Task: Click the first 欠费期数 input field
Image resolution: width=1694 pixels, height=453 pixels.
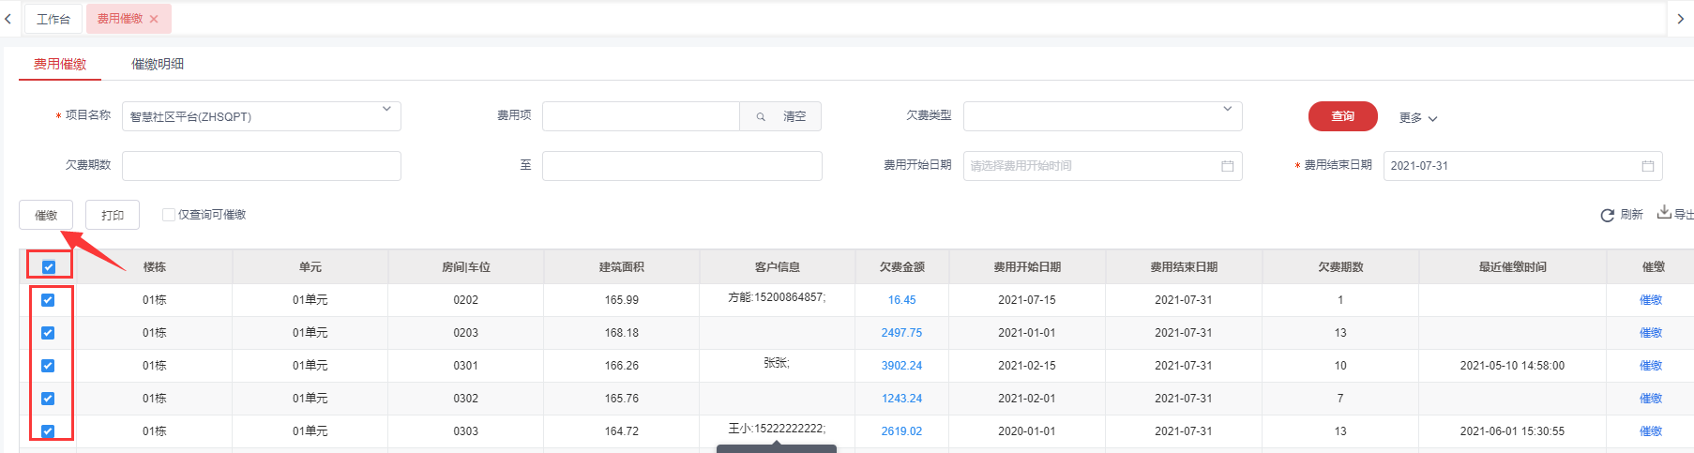Action: point(262,166)
